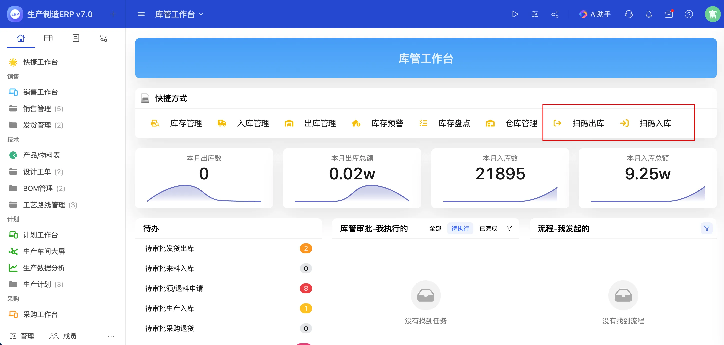Click the 本月出库总额 0.02w card

[352, 178]
